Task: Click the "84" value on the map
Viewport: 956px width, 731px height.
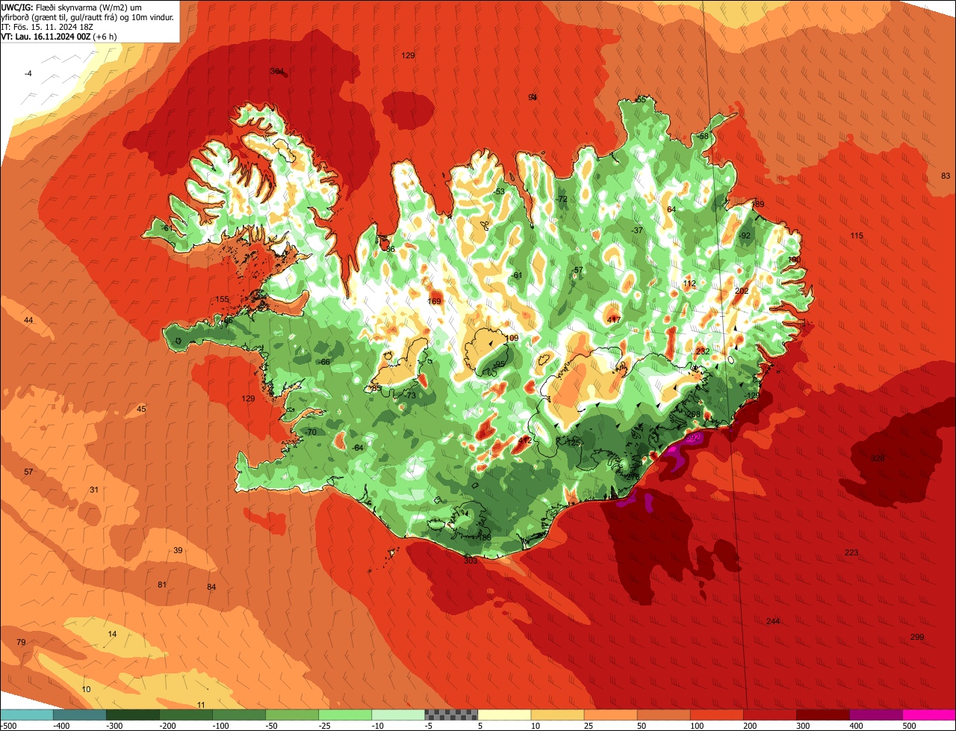Action: 211,587
